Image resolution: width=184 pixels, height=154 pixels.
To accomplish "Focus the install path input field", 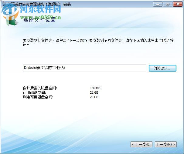I will click(85, 68).
